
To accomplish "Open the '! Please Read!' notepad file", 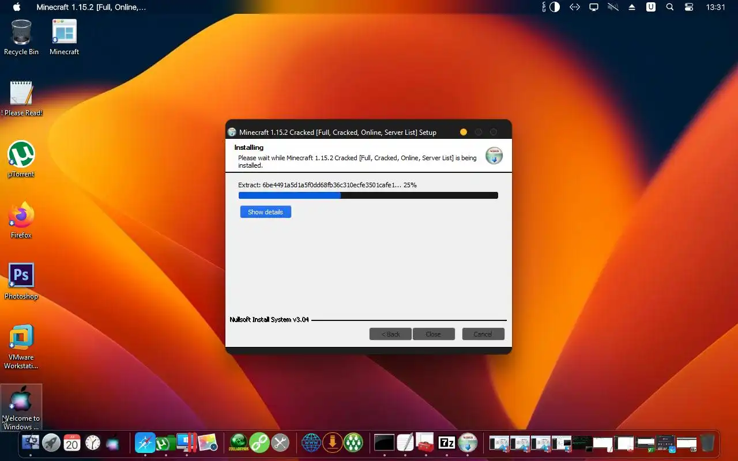I will (x=21, y=98).
